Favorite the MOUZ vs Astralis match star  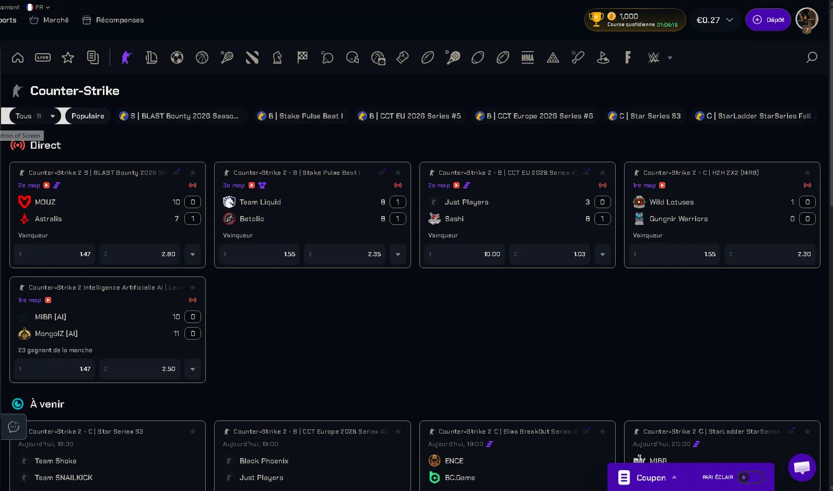(x=193, y=172)
